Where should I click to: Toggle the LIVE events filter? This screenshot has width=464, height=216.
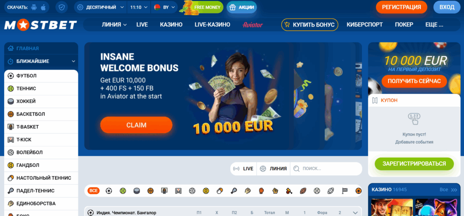[243, 169]
